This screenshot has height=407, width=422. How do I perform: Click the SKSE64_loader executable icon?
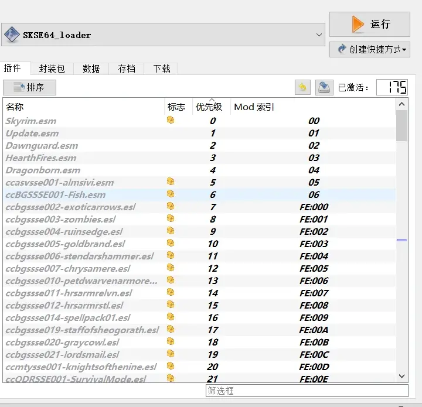pyautogui.click(x=12, y=35)
